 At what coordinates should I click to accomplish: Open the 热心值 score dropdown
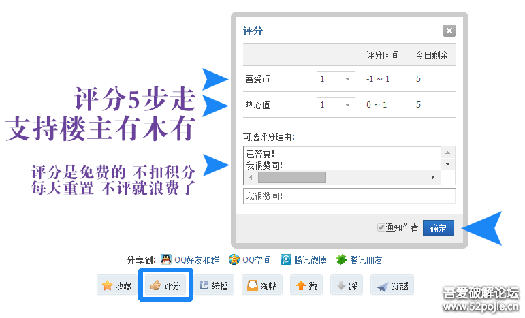[x=348, y=105]
